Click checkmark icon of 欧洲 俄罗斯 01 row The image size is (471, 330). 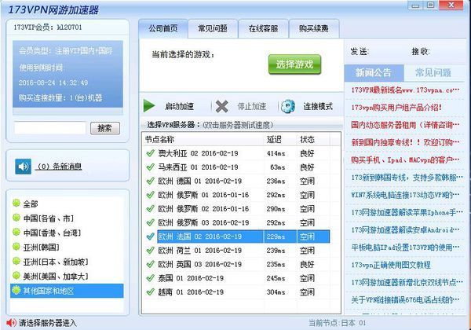(x=150, y=195)
